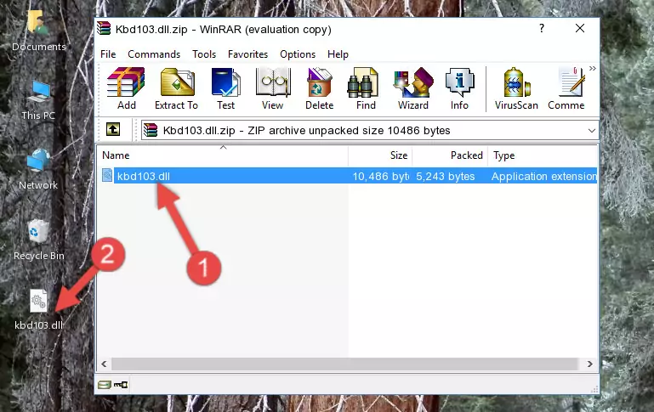
Task: Close the WinRAR window
Action: click(x=580, y=28)
